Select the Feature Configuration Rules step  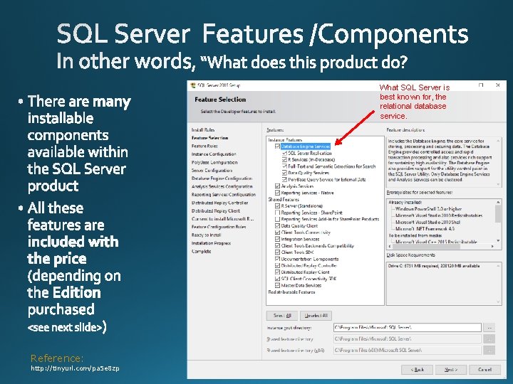[x=219, y=227]
